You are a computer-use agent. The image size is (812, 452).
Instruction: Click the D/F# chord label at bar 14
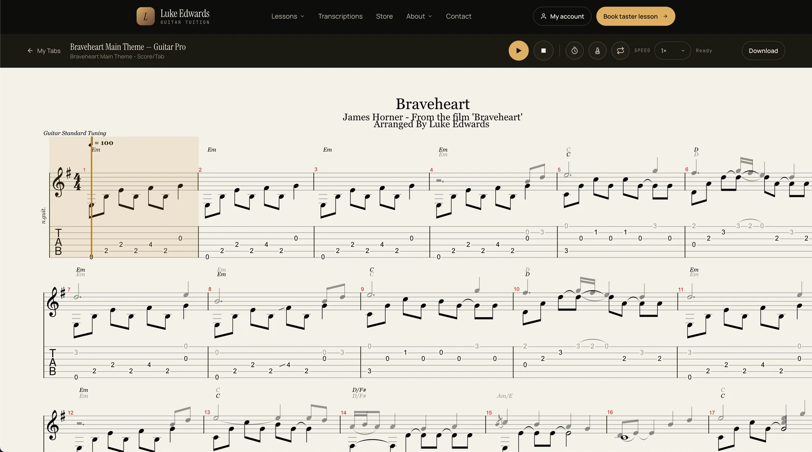click(x=359, y=390)
